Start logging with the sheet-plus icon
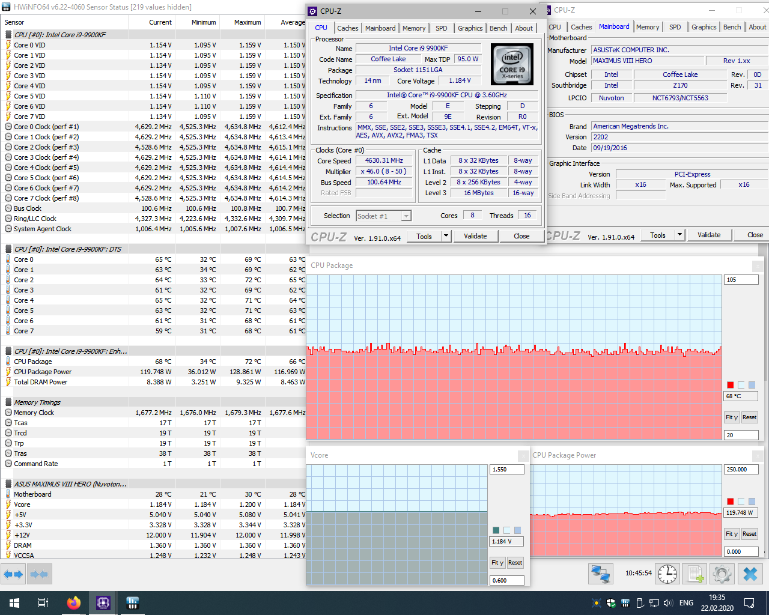This screenshot has width=769, height=615. [695, 574]
